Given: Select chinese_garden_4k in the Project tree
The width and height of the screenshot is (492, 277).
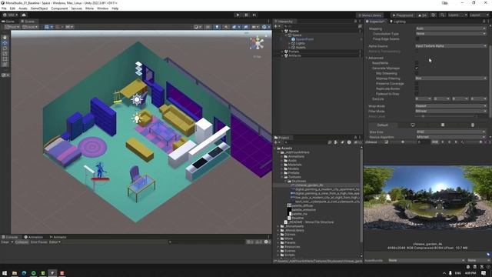Looking at the screenshot, I should coord(309,185).
